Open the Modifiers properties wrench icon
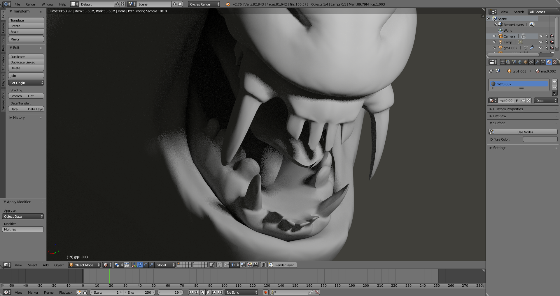Screen dimensions: 560x296 (537, 62)
